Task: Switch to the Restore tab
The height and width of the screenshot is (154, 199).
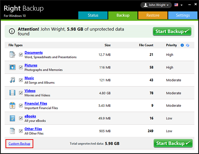Action: click(x=153, y=15)
